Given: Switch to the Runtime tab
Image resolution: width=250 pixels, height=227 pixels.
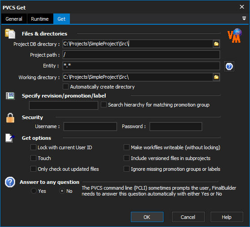Looking at the screenshot, I should pyautogui.click(x=40, y=19).
